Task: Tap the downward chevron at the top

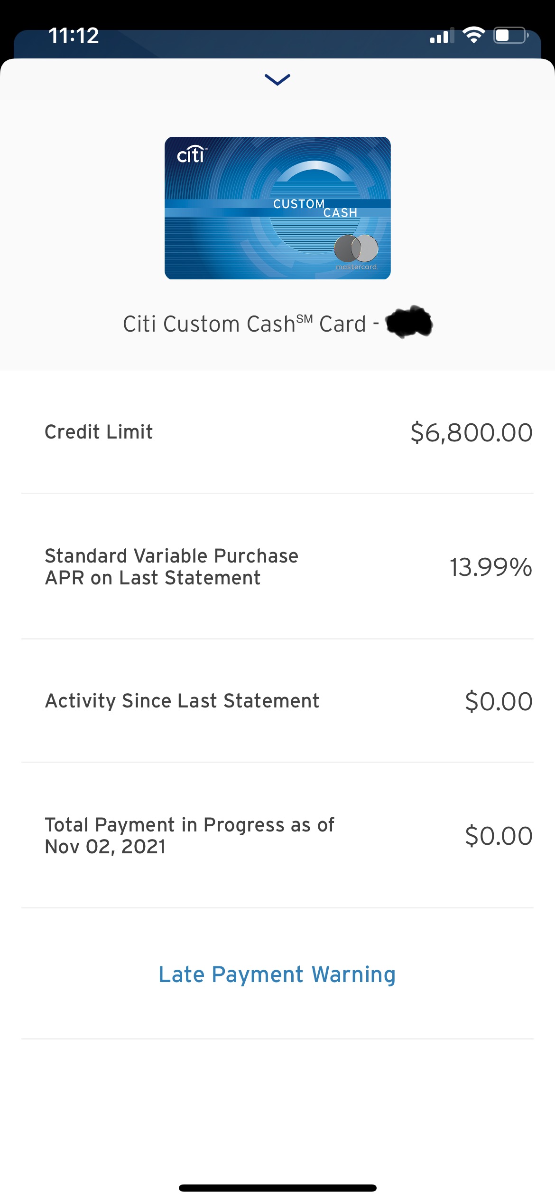Action: (x=277, y=80)
